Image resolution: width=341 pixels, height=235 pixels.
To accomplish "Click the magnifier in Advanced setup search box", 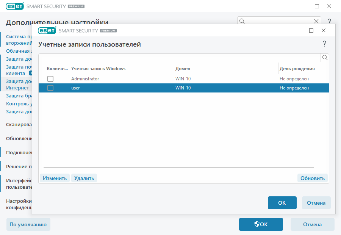I will pyautogui.click(x=242, y=21).
